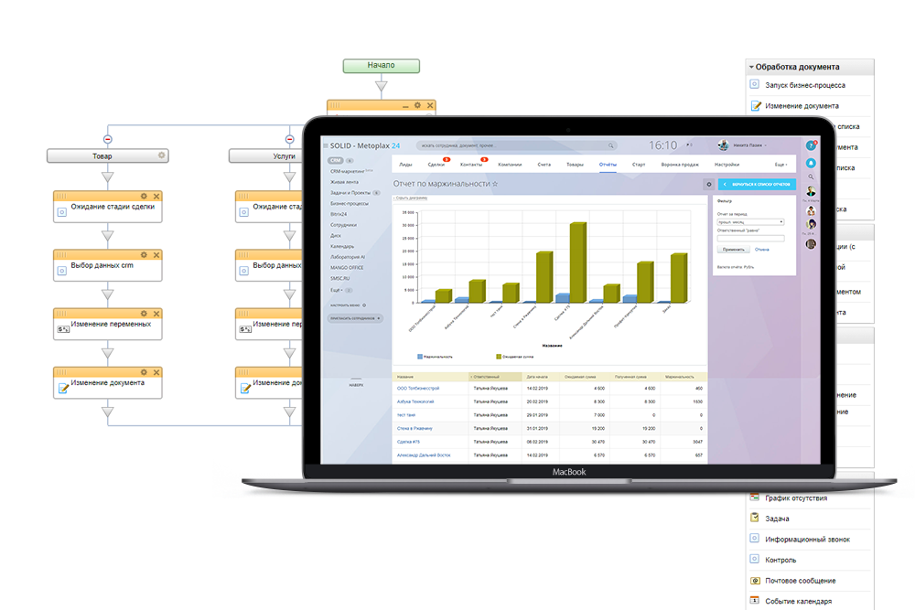Click red minus icon above Услуги branch

(289, 139)
